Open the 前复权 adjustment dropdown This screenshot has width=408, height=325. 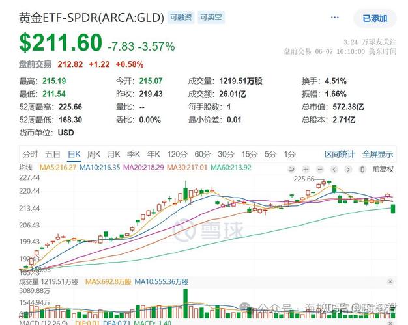pyautogui.click(x=383, y=169)
